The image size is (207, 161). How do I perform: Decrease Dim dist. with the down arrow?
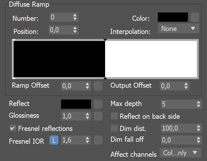click(198, 130)
